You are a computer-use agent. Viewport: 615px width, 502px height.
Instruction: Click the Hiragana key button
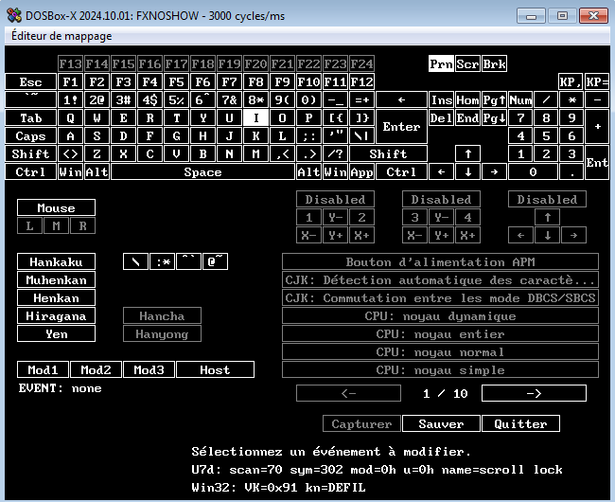coord(56,316)
